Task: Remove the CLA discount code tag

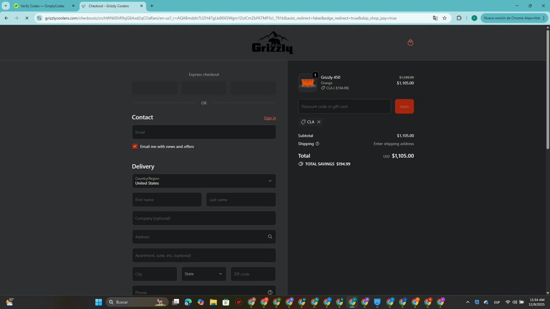Action: coord(319,122)
